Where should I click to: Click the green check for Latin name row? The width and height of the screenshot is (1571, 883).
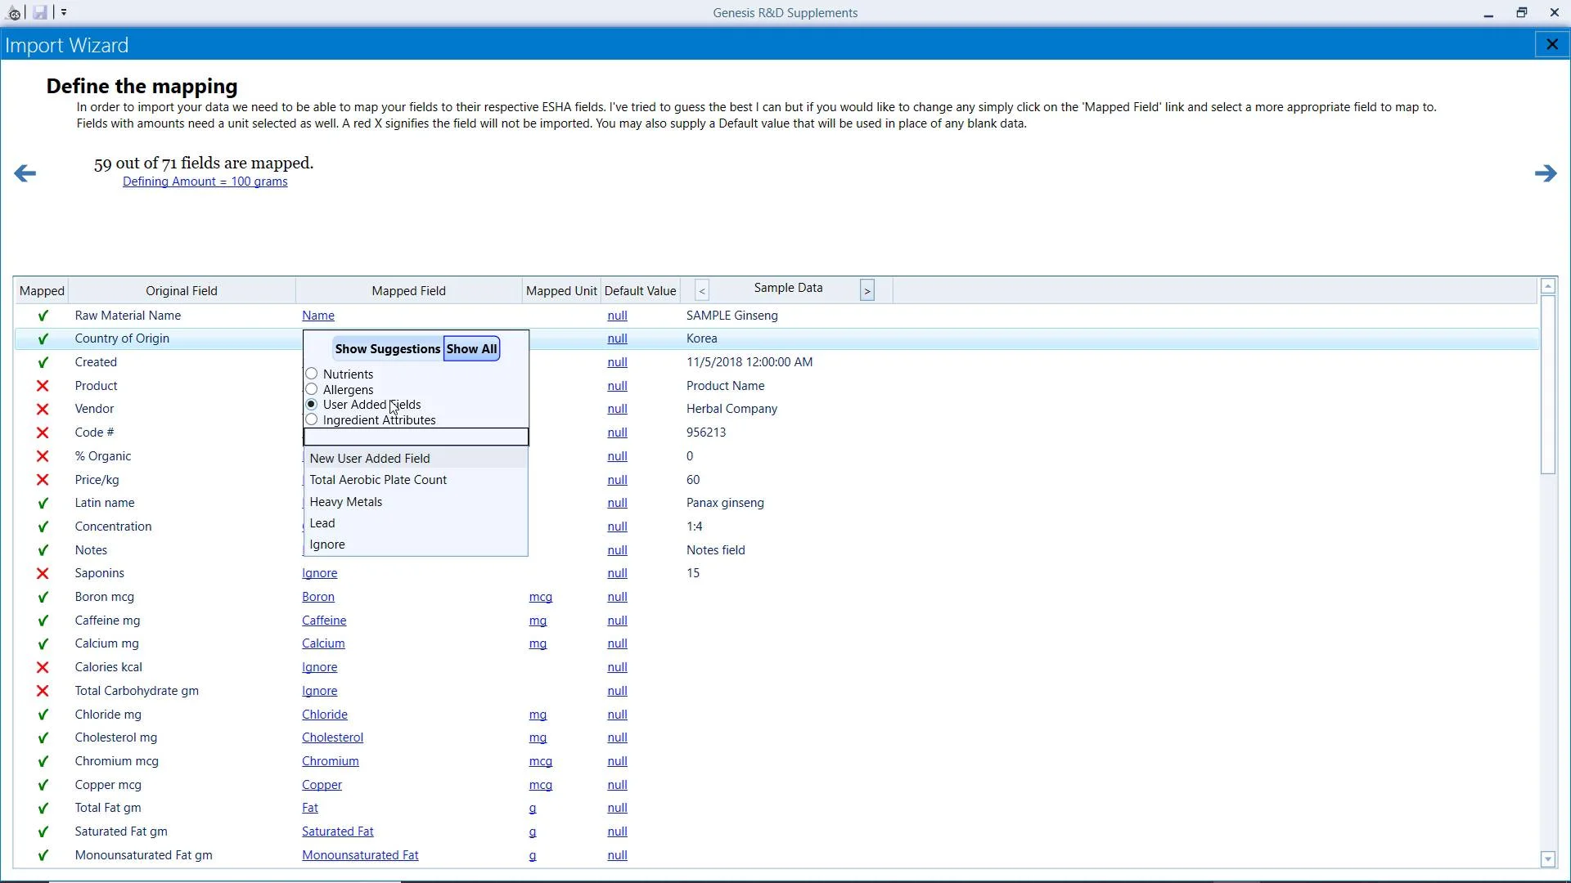[x=43, y=503]
